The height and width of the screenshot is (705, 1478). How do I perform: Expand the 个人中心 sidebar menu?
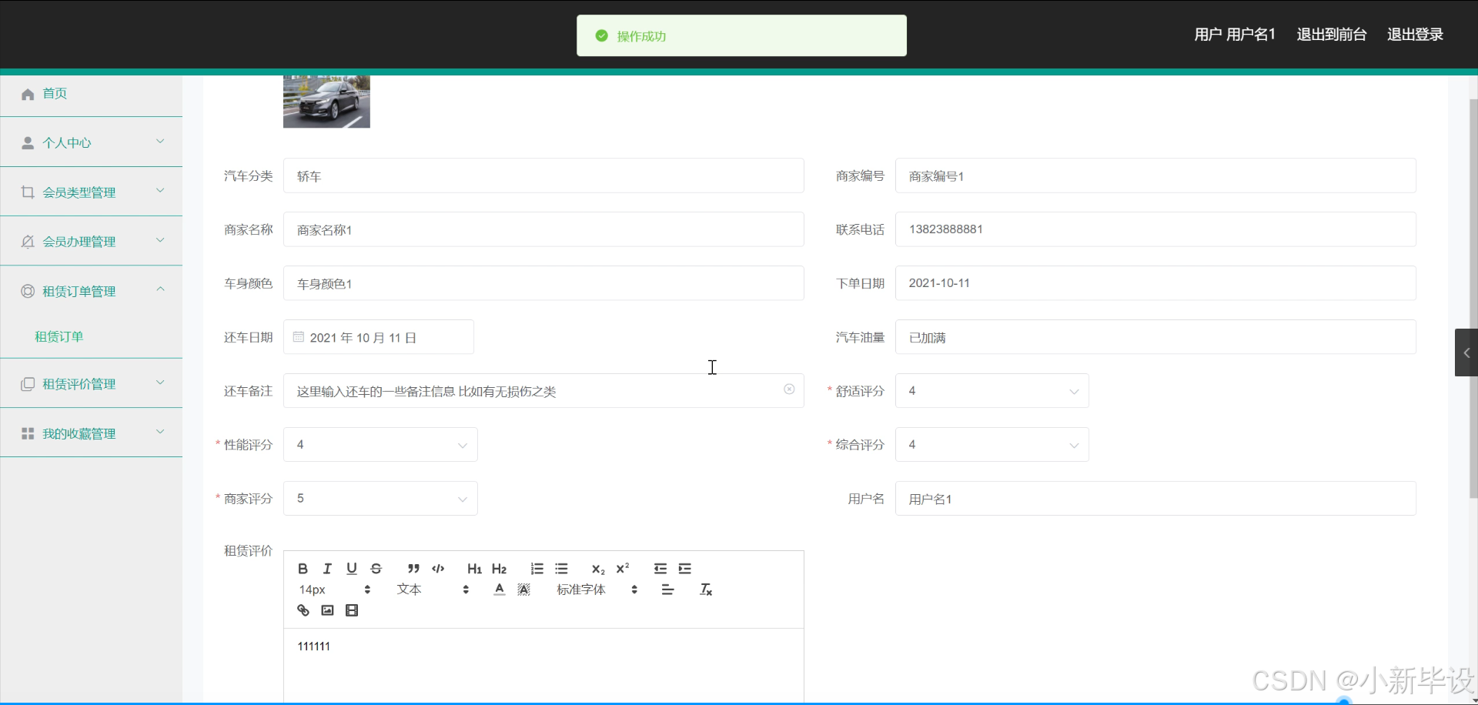click(x=92, y=142)
